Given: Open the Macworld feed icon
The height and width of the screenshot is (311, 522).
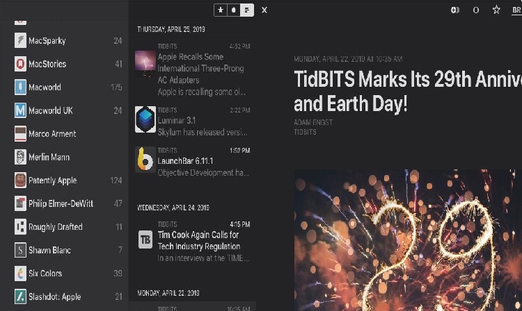Looking at the screenshot, I should click(20, 87).
